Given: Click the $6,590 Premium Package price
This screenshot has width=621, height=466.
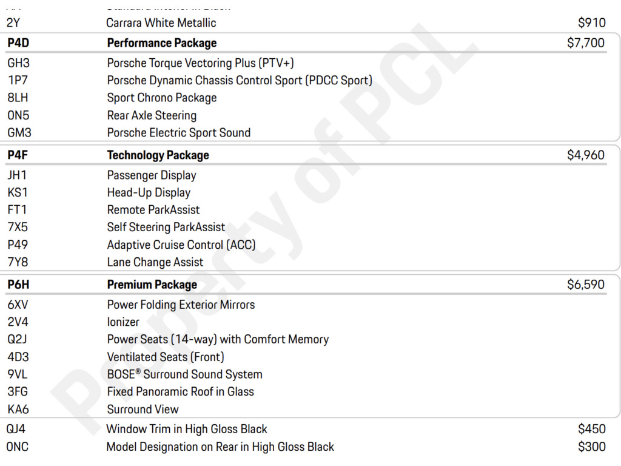Looking at the screenshot, I should 586,285.
